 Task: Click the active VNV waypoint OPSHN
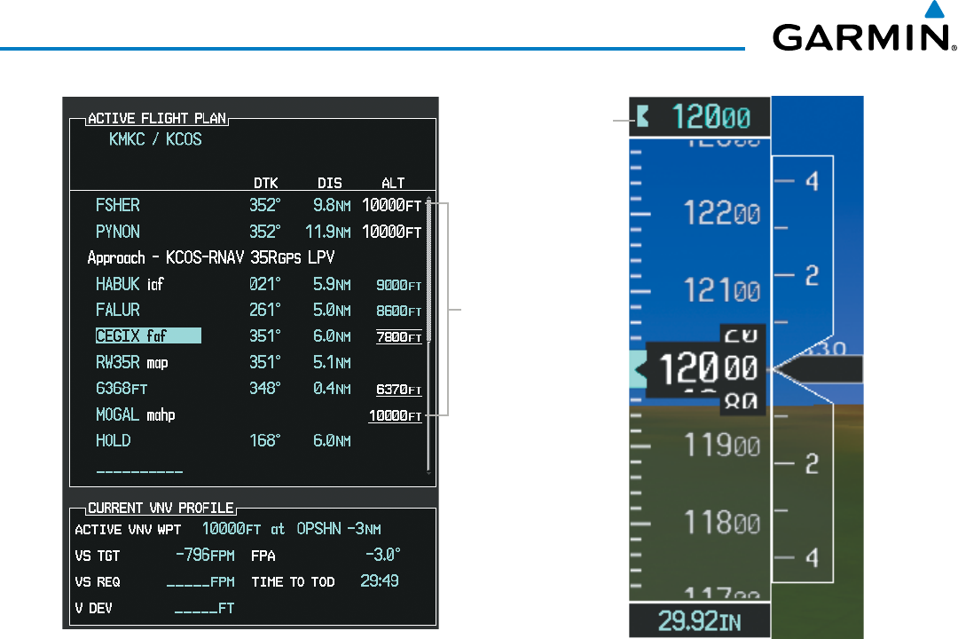pyautogui.click(x=319, y=528)
